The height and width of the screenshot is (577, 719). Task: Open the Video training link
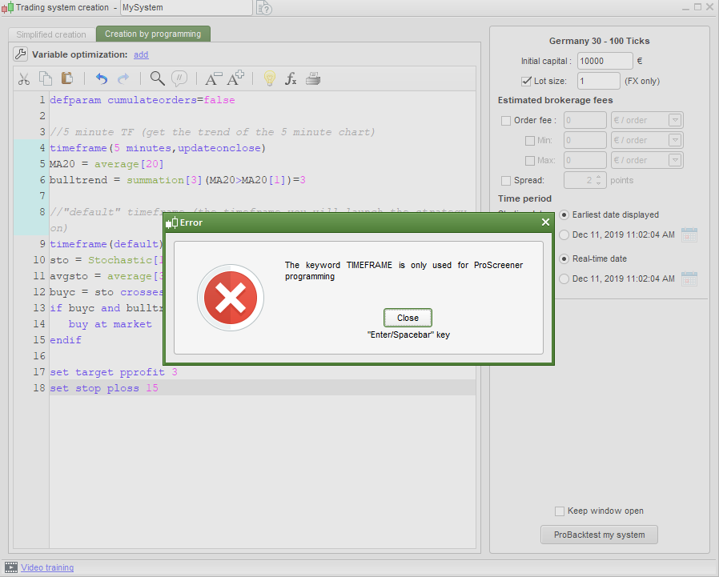(x=47, y=567)
